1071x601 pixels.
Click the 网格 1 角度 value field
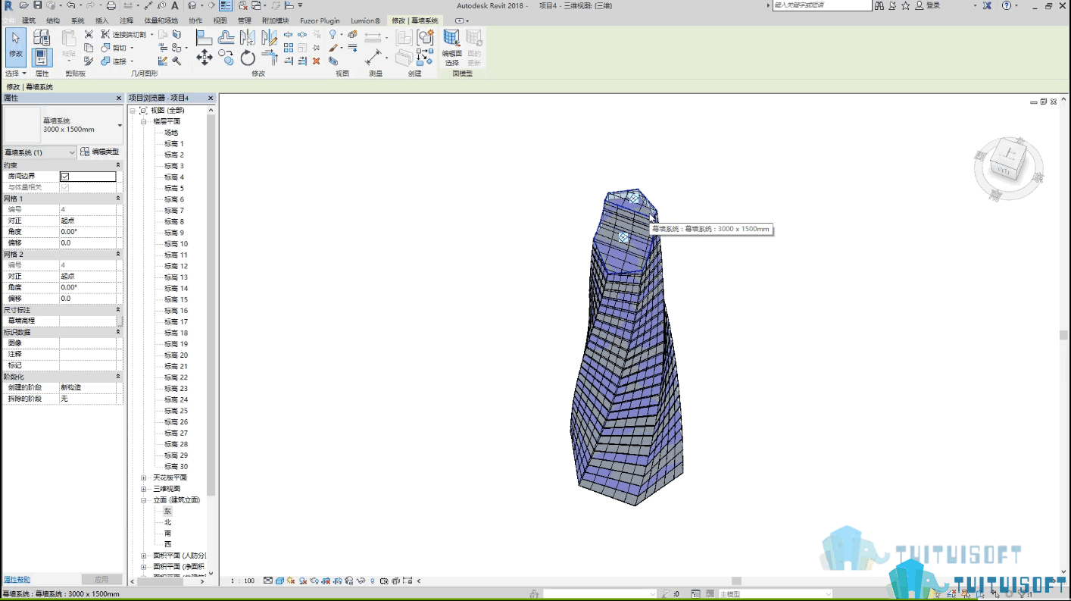tap(88, 232)
